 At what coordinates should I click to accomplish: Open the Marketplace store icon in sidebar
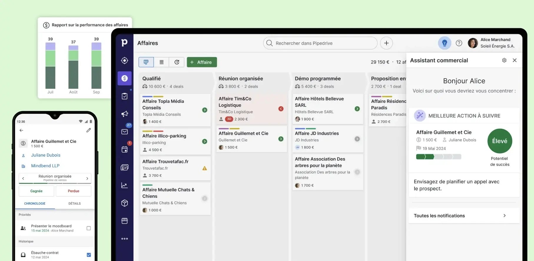coord(125,221)
